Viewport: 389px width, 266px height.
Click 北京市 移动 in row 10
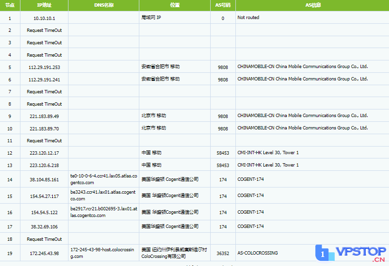tap(154, 128)
